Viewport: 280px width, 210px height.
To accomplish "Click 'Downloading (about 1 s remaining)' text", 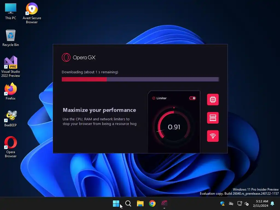I will (90, 72).
